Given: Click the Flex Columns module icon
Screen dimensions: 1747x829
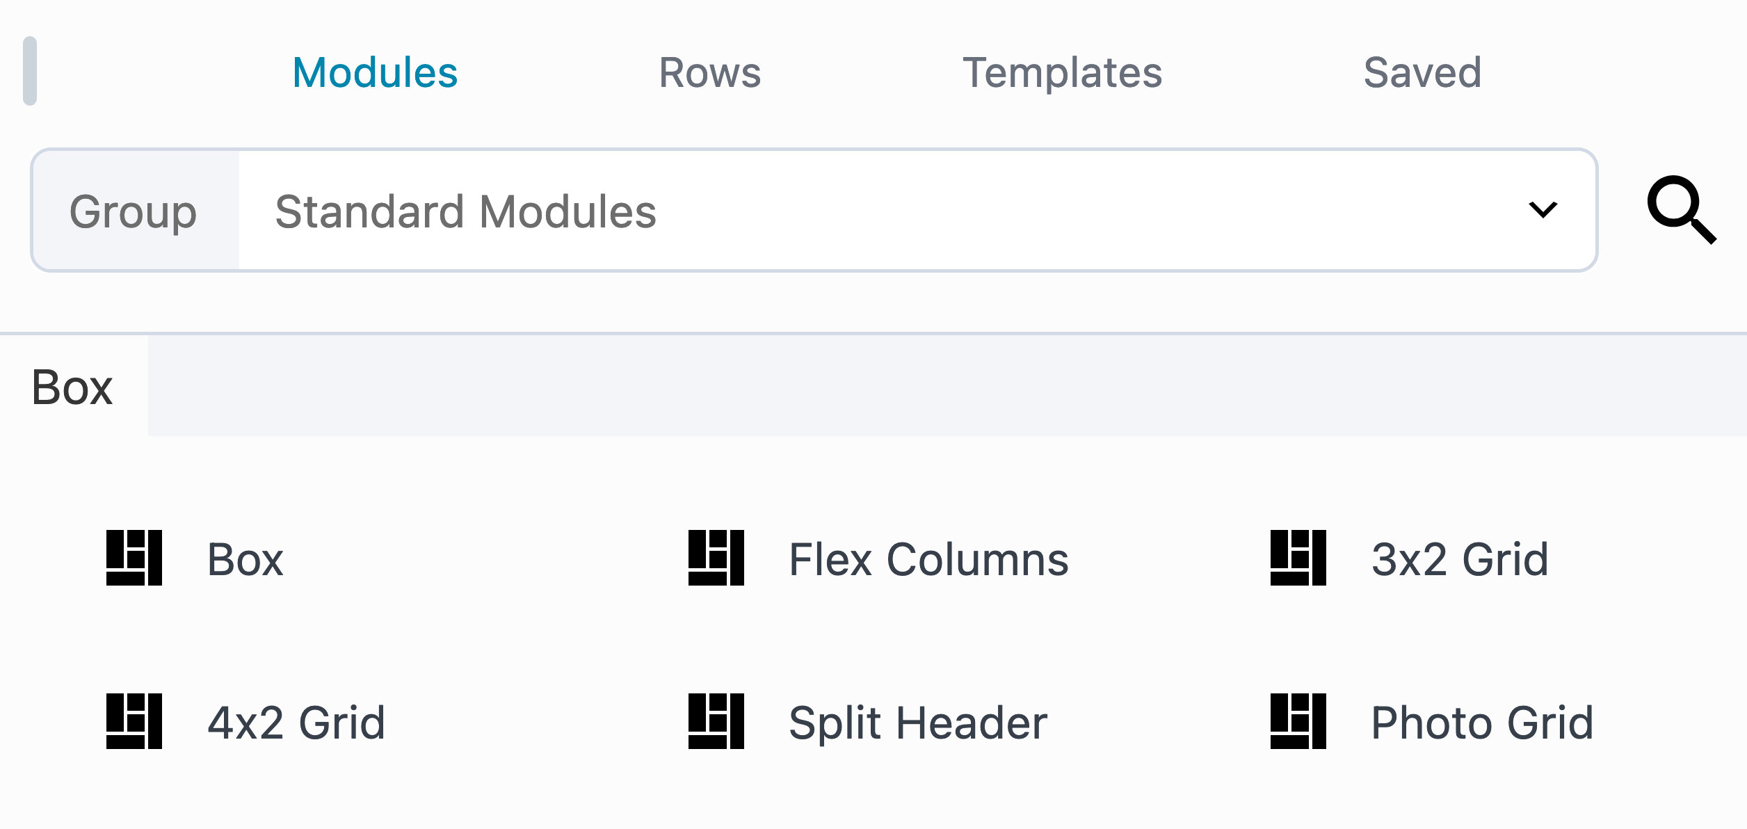Looking at the screenshot, I should click(x=716, y=556).
